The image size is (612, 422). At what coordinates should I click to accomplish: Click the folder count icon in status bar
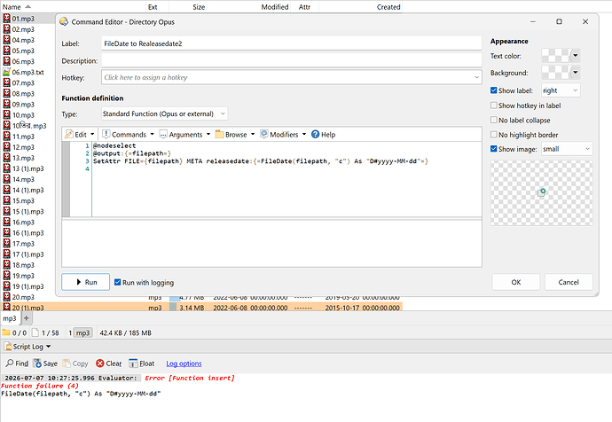point(6,332)
